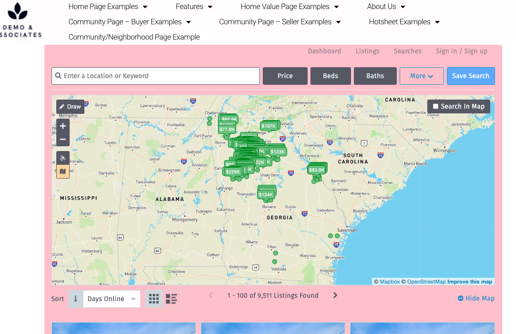Image resolution: width=516 pixels, height=334 pixels.
Task: Expand Hotsheet Examples menu
Action: tap(404, 22)
